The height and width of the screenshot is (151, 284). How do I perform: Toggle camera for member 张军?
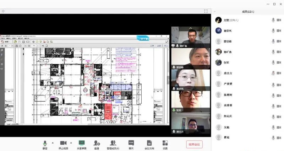click(279, 63)
